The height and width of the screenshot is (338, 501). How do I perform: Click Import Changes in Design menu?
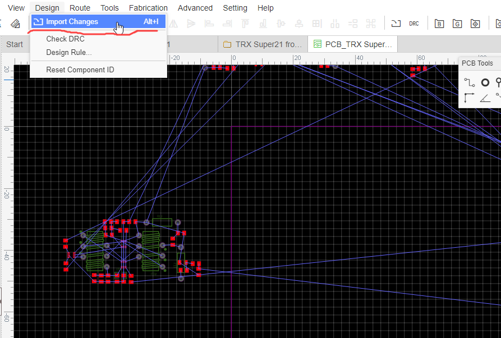(x=72, y=22)
